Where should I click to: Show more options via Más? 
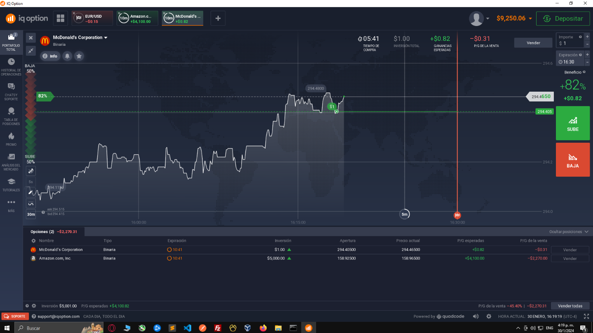[11, 205]
